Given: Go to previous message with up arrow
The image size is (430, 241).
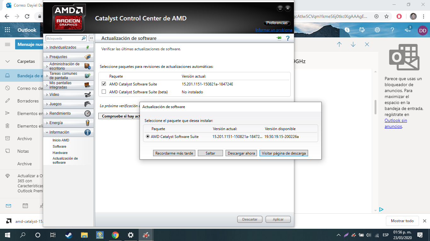Looking at the screenshot, I should tap(339, 44).
